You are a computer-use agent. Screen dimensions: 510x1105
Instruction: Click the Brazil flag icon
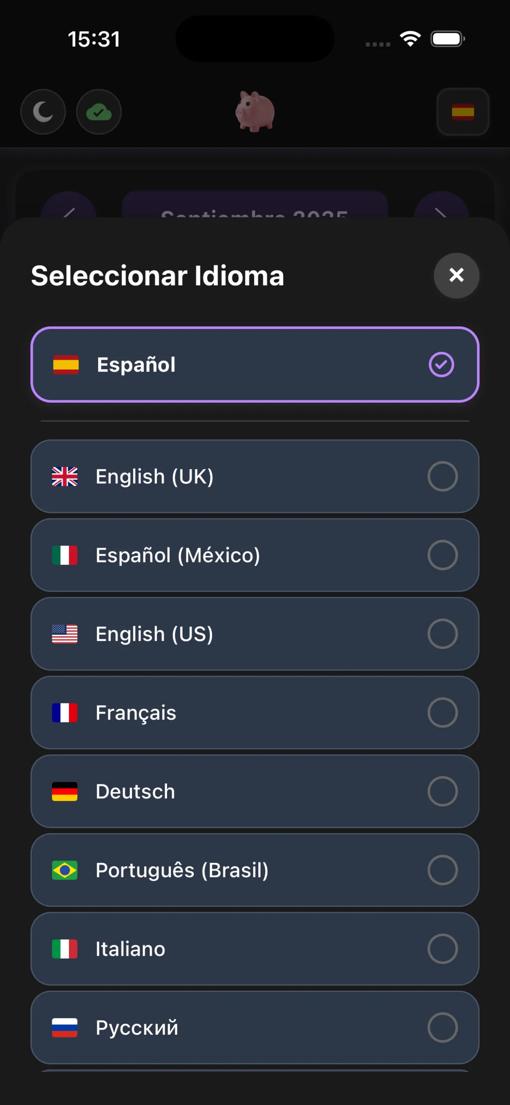pos(65,870)
